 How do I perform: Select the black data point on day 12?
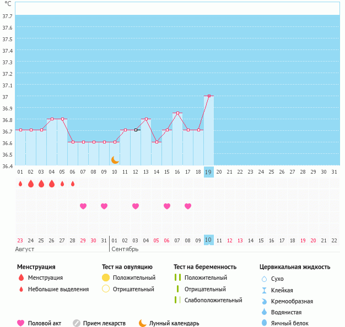tap(136, 130)
